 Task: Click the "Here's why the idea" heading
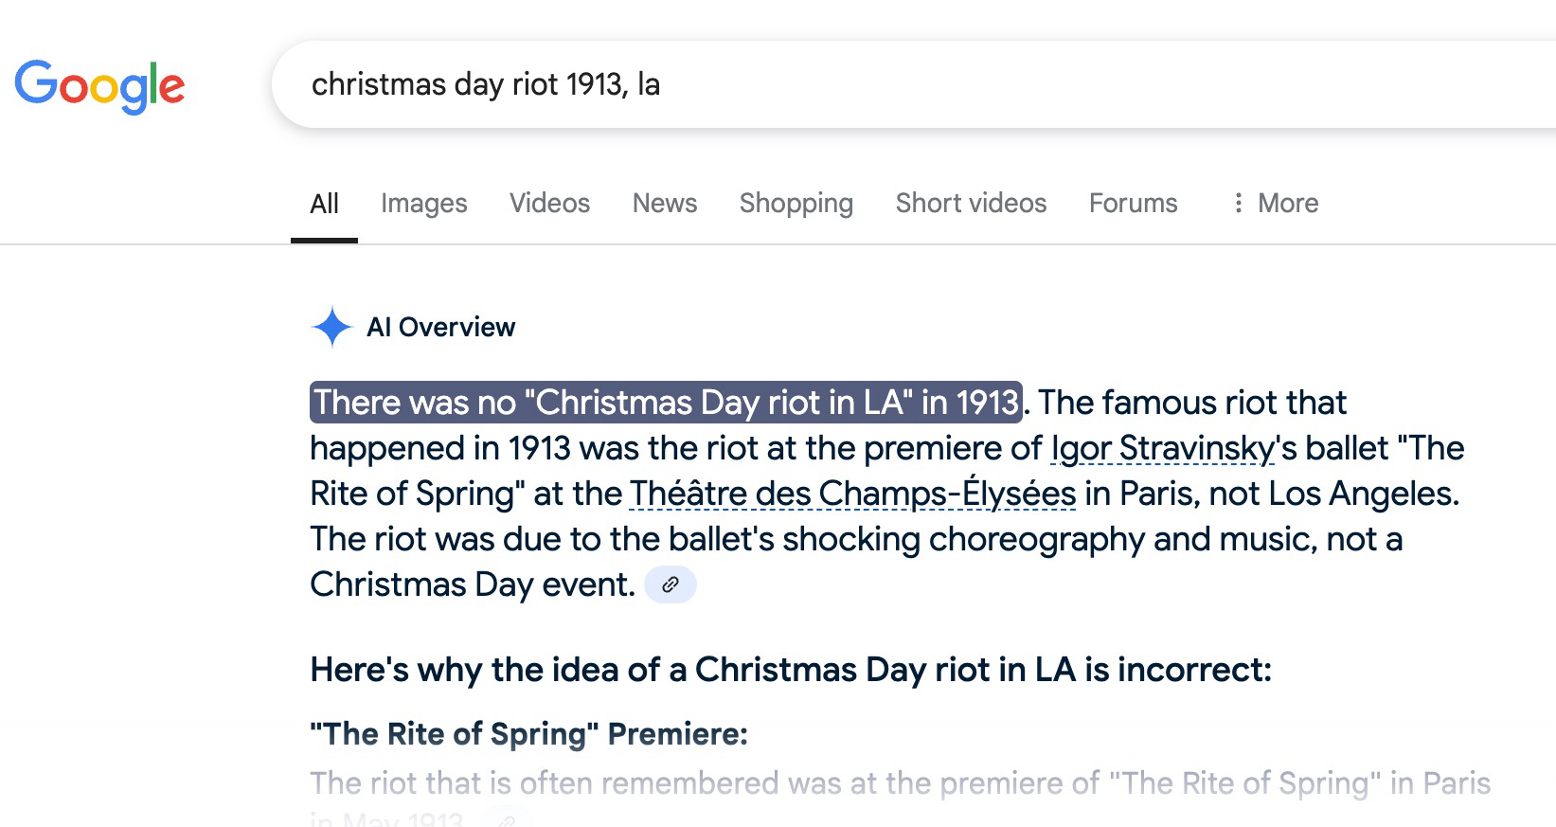[x=790, y=670]
